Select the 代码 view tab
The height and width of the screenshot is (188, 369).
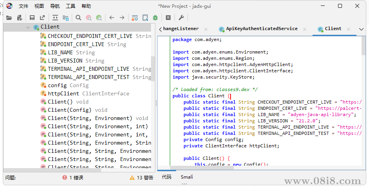167,177
